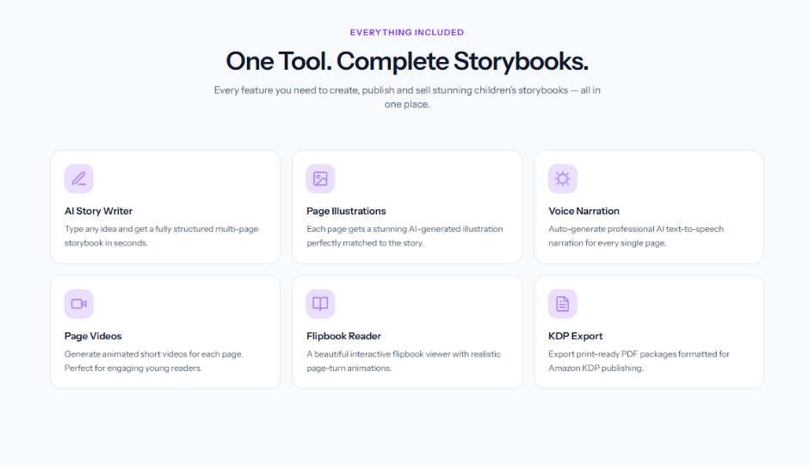Select the Page Videos card title
Image resolution: width=809 pixels, height=465 pixels.
93,336
